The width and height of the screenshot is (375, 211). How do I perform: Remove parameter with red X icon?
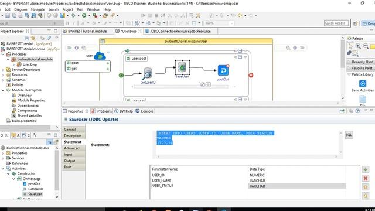point(365,178)
